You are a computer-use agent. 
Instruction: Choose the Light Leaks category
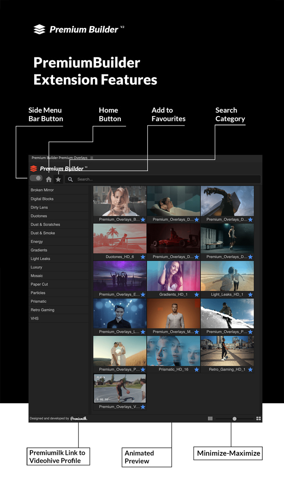click(x=59, y=259)
